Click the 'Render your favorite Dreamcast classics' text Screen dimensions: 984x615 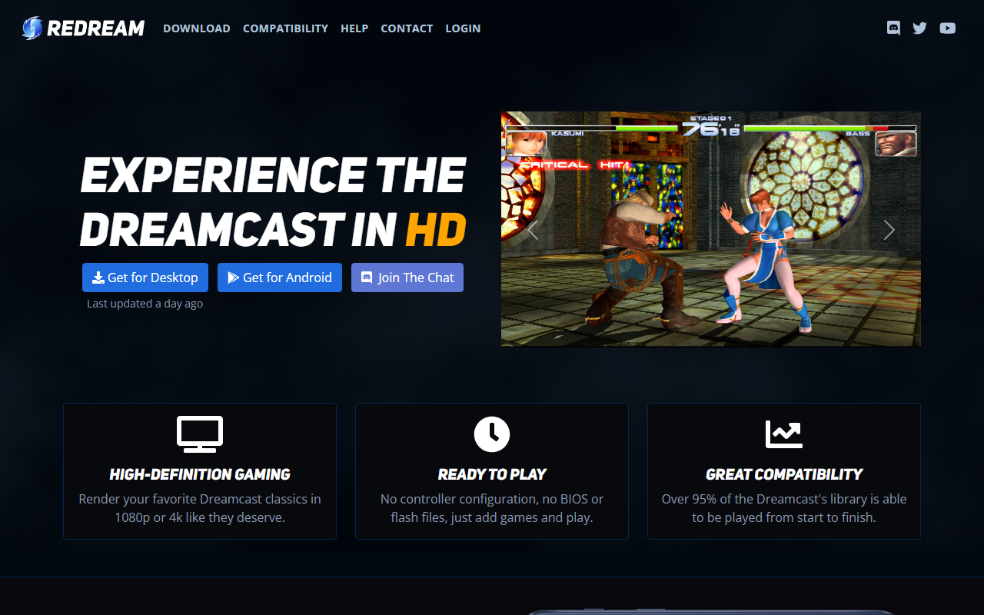200,508
